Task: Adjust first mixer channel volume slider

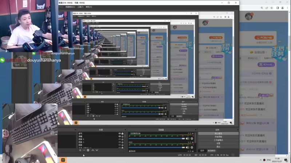Action: tap(156, 138)
